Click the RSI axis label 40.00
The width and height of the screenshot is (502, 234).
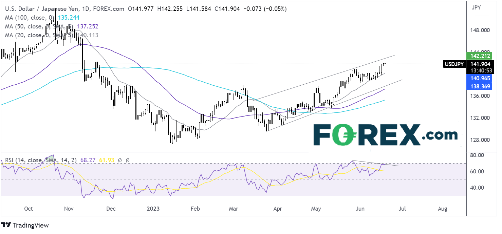(478, 188)
